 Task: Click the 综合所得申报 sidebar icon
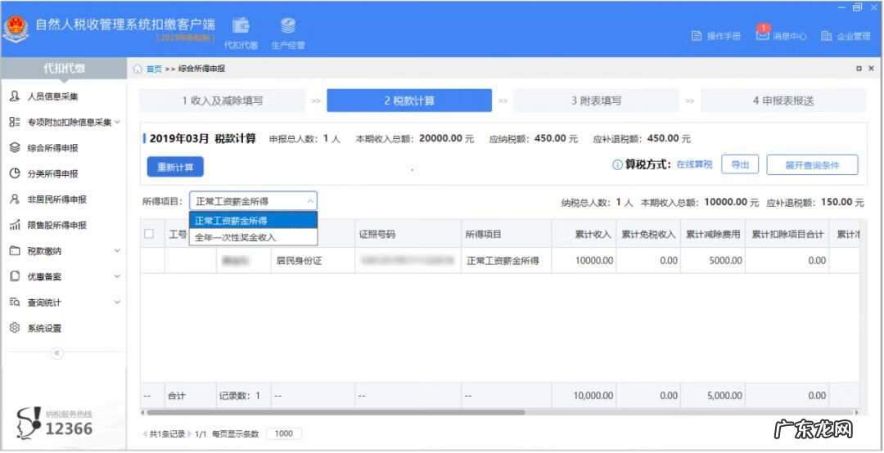(16, 148)
